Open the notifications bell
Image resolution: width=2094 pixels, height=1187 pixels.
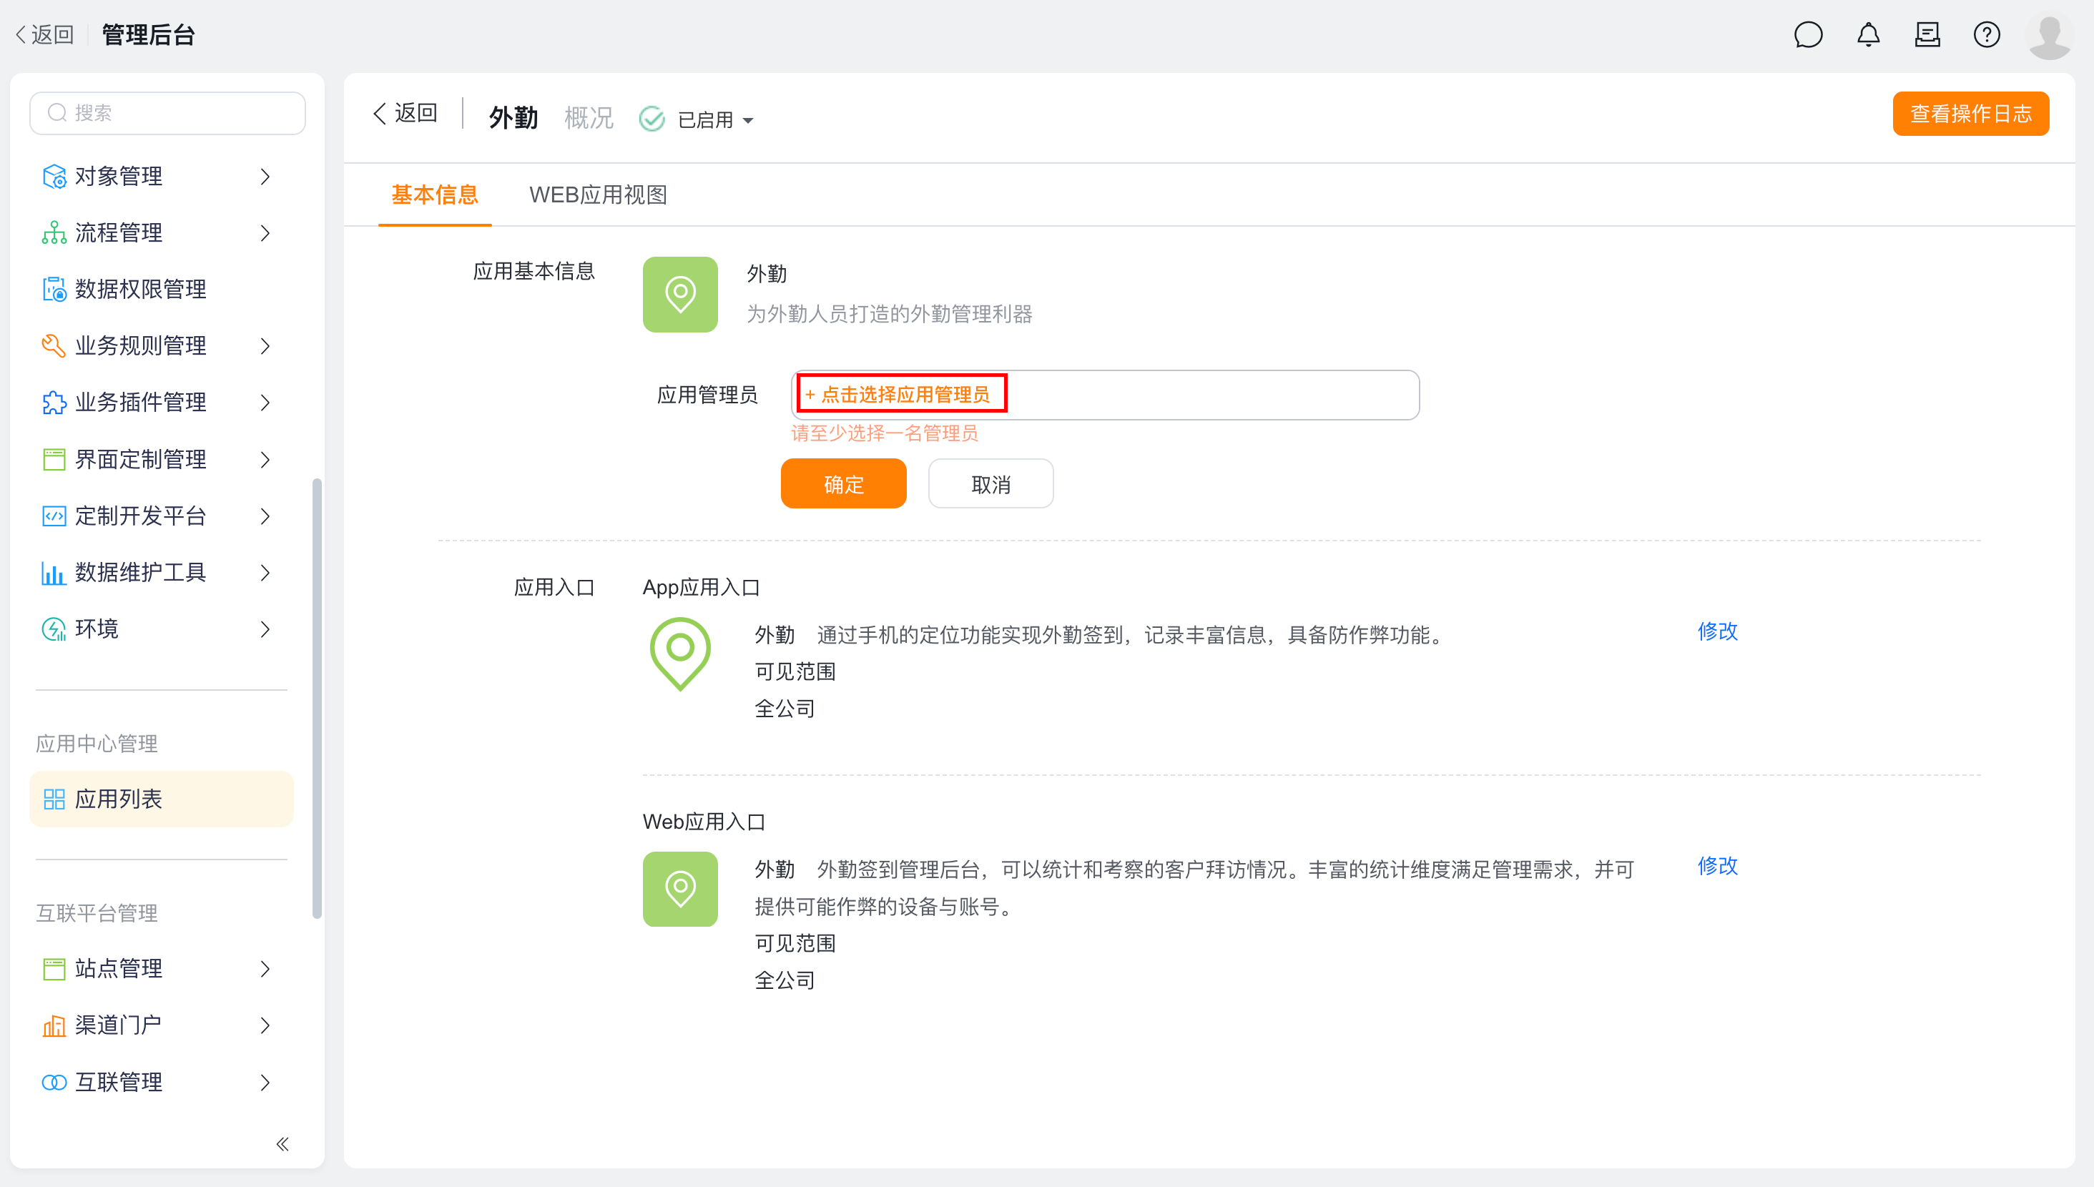1868,35
